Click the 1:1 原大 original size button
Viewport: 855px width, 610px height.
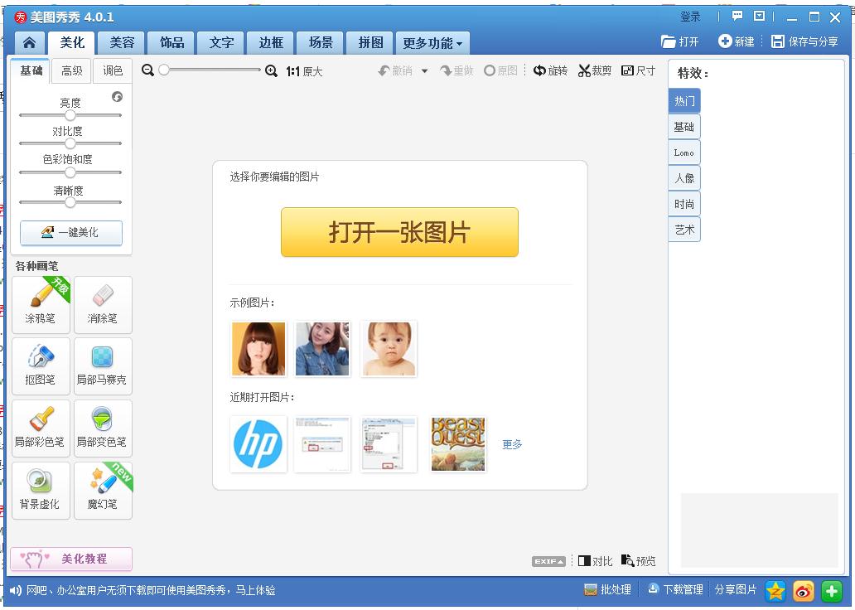pyautogui.click(x=304, y=71)
